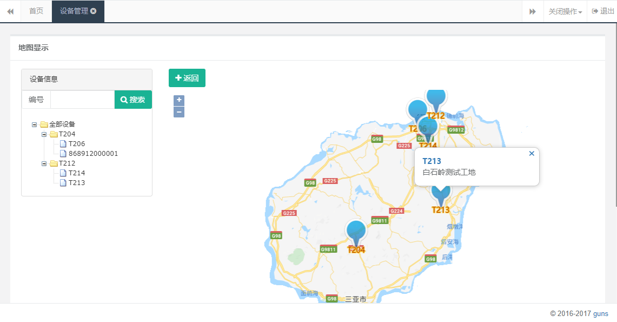Zoom in on the map with plus icon
617x322 pixels.
179,100
